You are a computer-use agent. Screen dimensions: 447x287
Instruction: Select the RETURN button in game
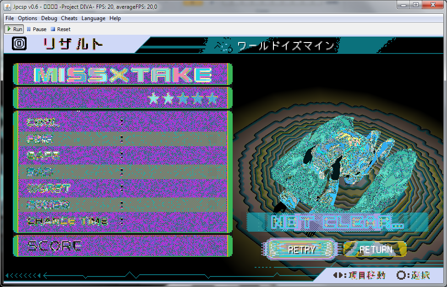[376, 250]
